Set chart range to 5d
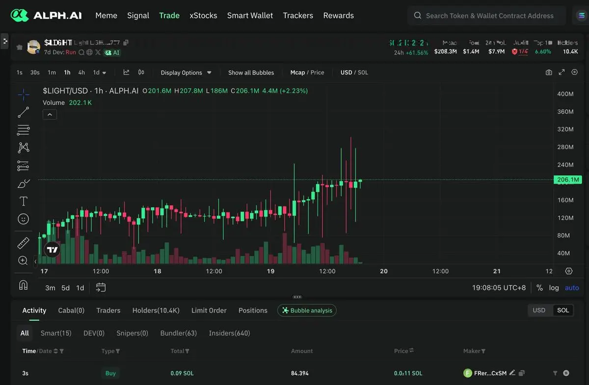 (x=65, y=288)
